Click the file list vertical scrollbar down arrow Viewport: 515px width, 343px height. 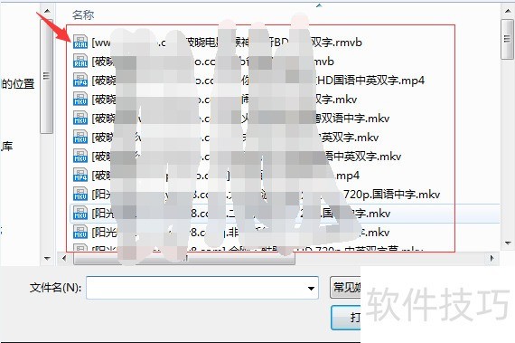508,243
